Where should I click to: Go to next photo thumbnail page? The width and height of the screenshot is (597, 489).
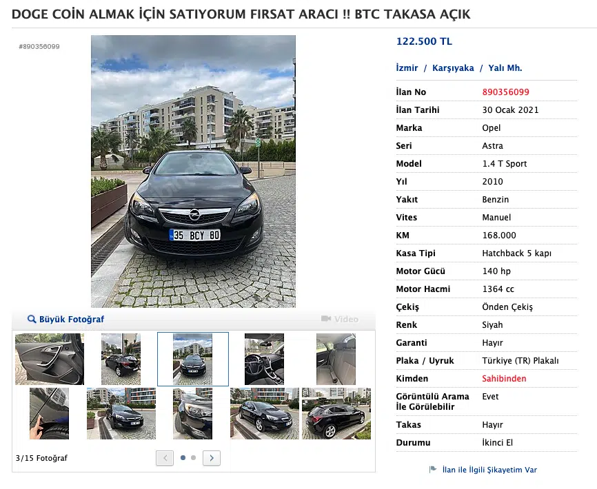point(212,457)
